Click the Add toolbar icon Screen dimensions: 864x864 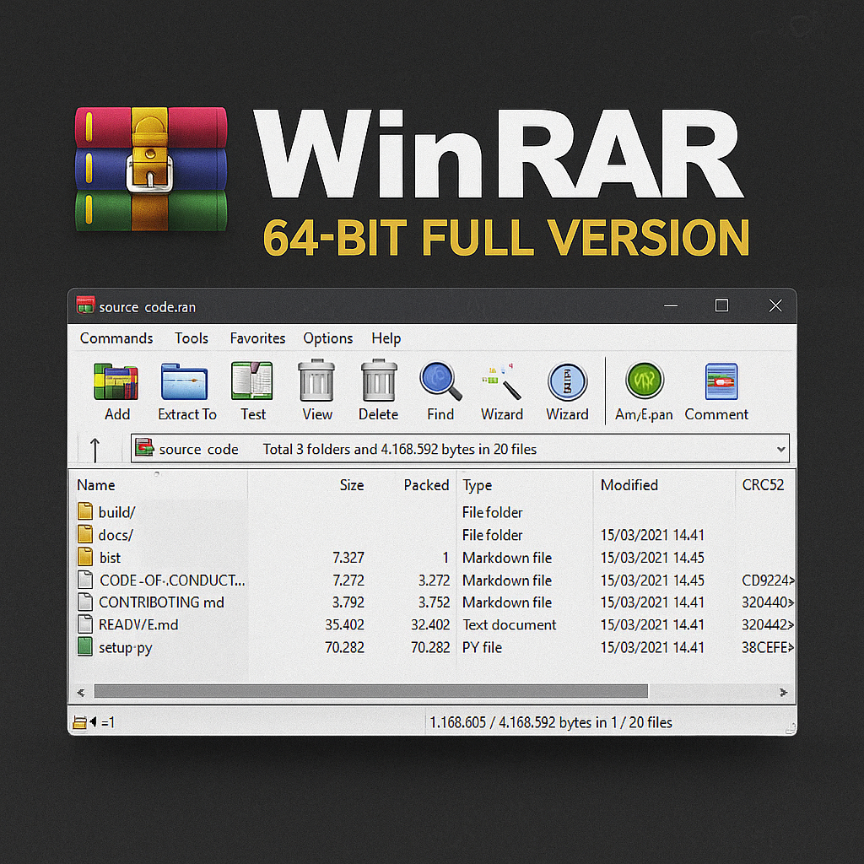tap(116, 381)
